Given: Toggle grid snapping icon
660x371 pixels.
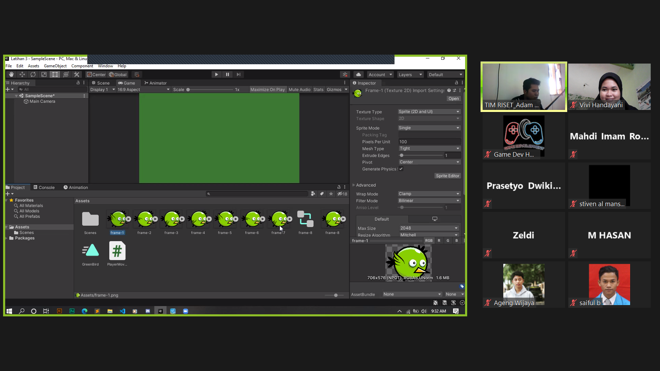Looking at the screenshot, I should tap(137, 75).
